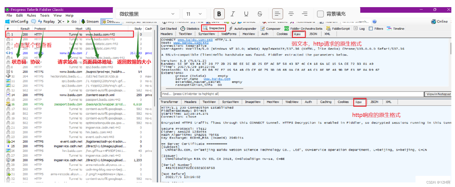Open the font size 11 dropdown

click(194, 14)
